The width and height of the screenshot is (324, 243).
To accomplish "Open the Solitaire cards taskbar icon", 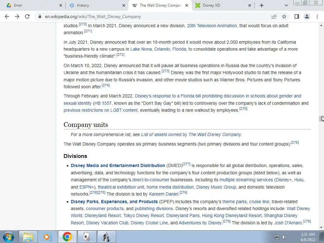I will (x=87, y=237).
